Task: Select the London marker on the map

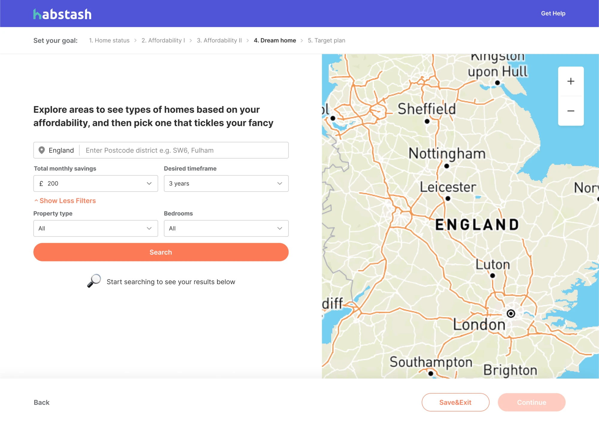Action: click(x=510, y=314)
